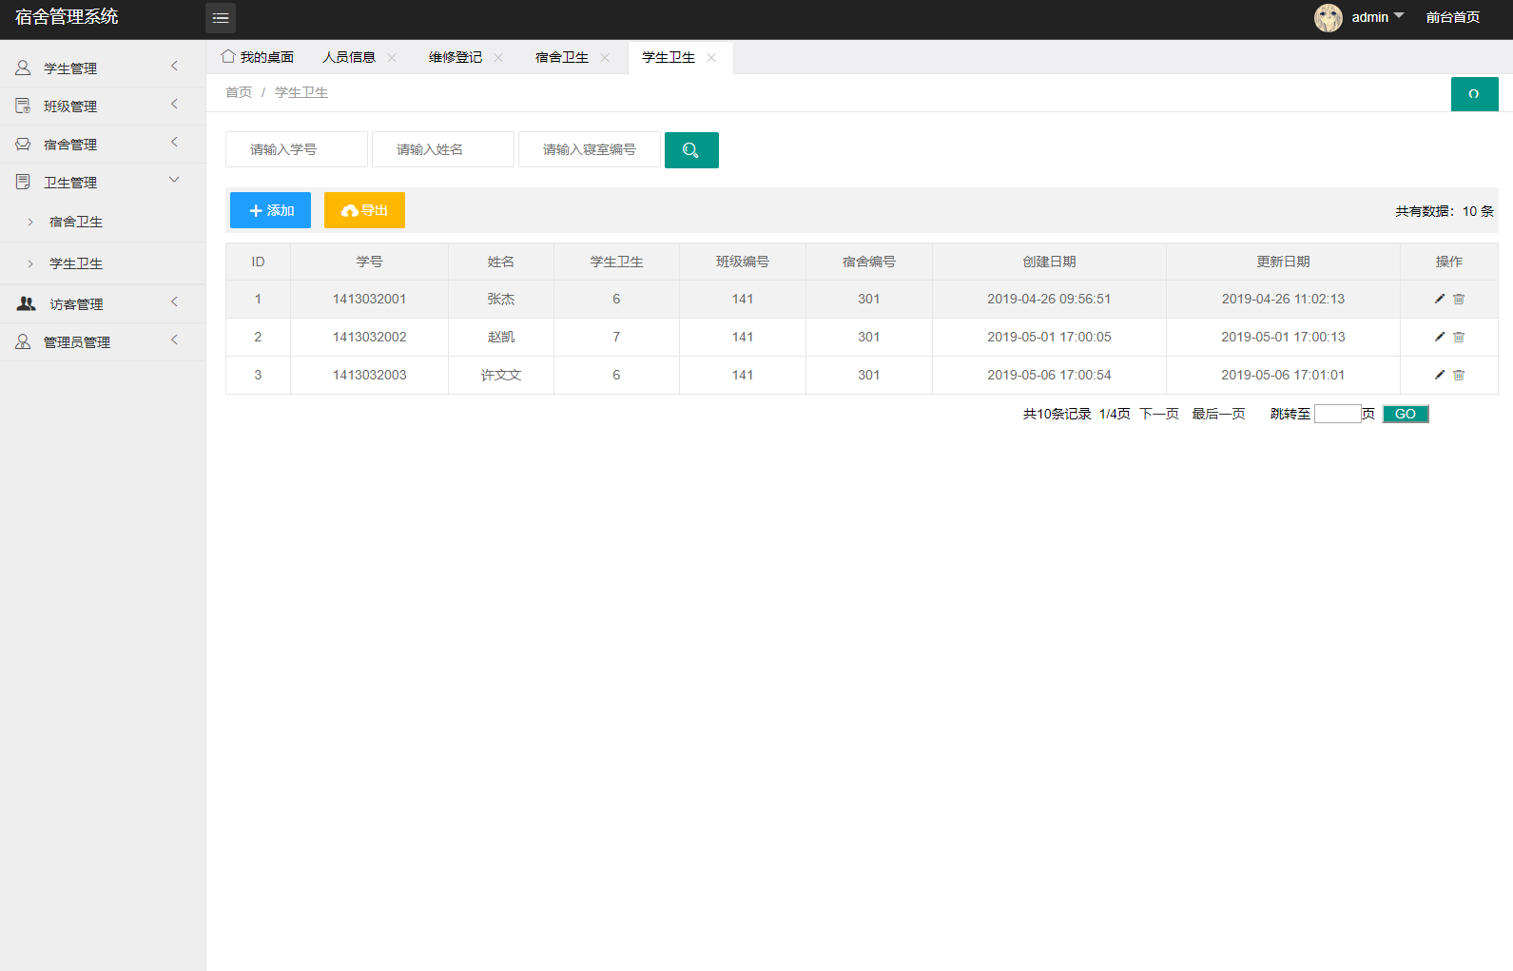Click the name cell 许文文
Screen dimensions: 1513x971
pos(501,375)
